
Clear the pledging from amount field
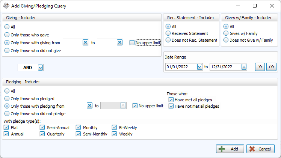tap(89, 106)
